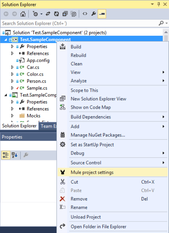Click the Forward navigation arrow in toolbar
The image size is (169, 233).
tap(14, 14)
